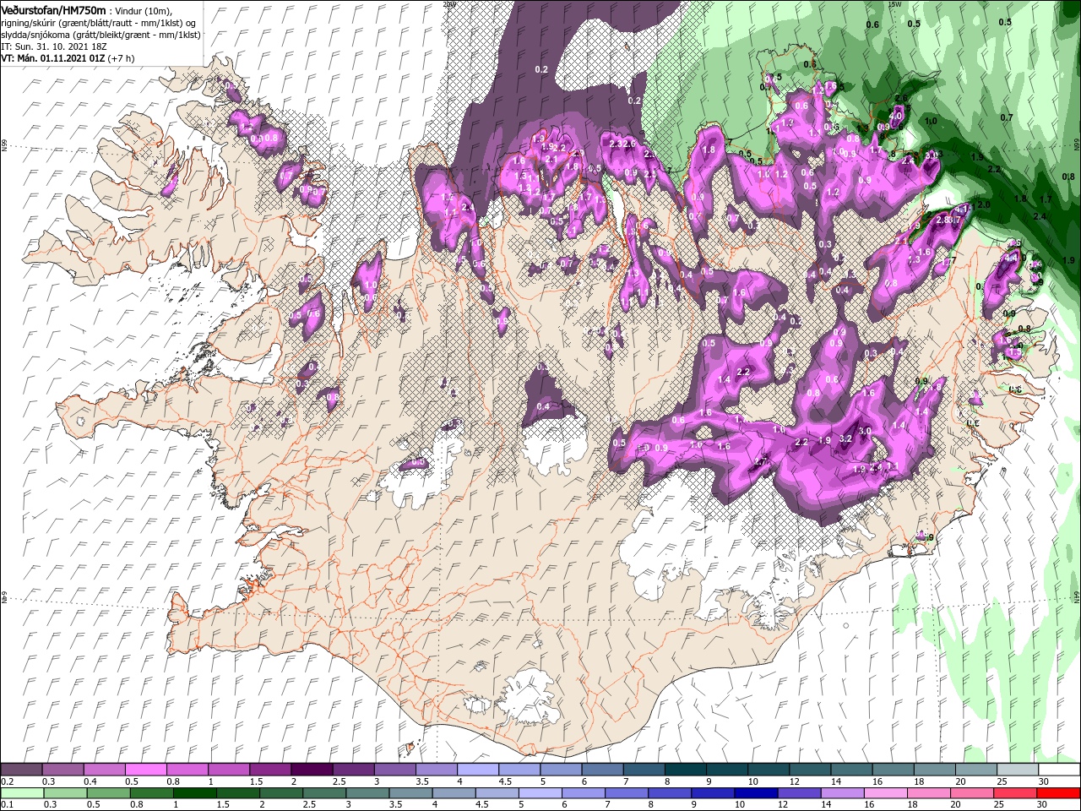
Task: Click the snow legend swatch between 0.3 and 0.4
Action: pos(62,770)
